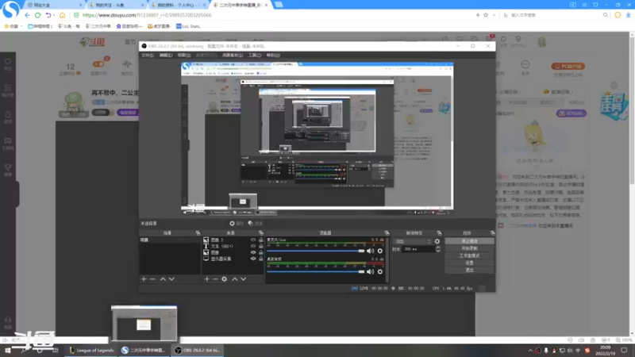Click 停止推流 stop streaming button
The height and width of the screenshot is (357, 635).
469,241
